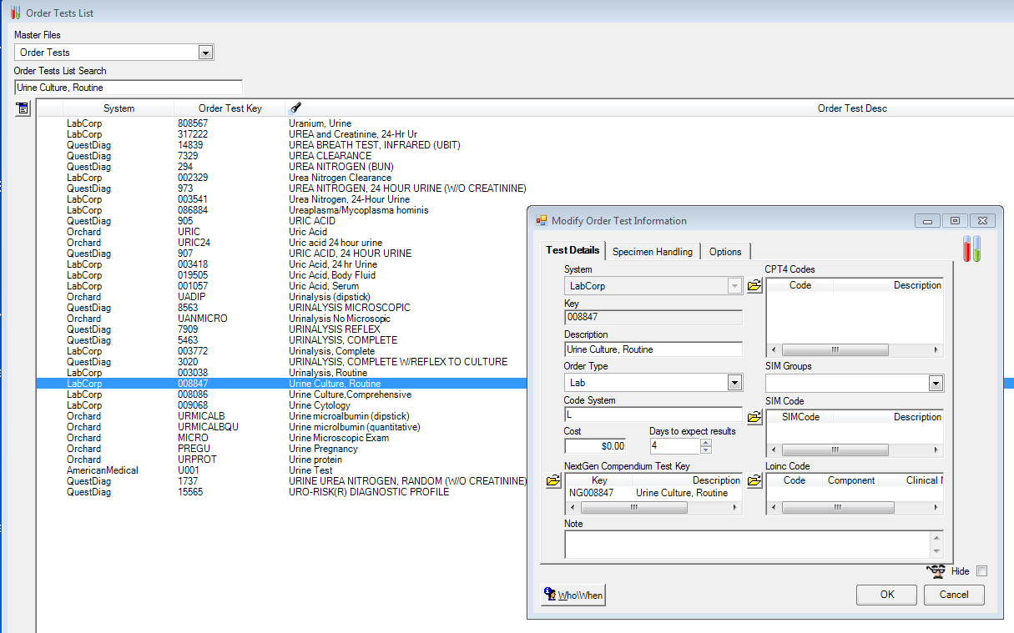This screenshot has width=1014, height=633.
Task: Tick the Hide checkbox
Action: pyautogui.click(x=981, y=571)
